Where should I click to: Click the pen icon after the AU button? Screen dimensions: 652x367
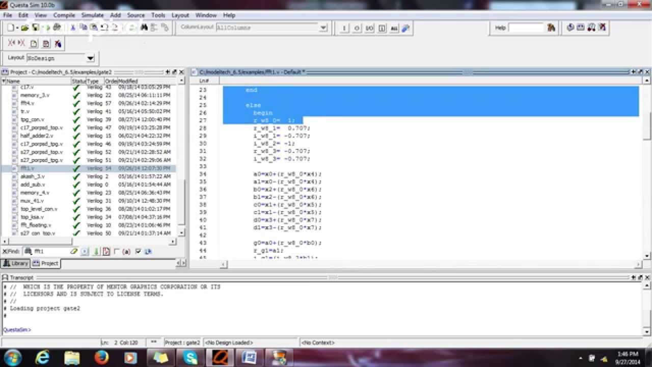pos(405,28)
